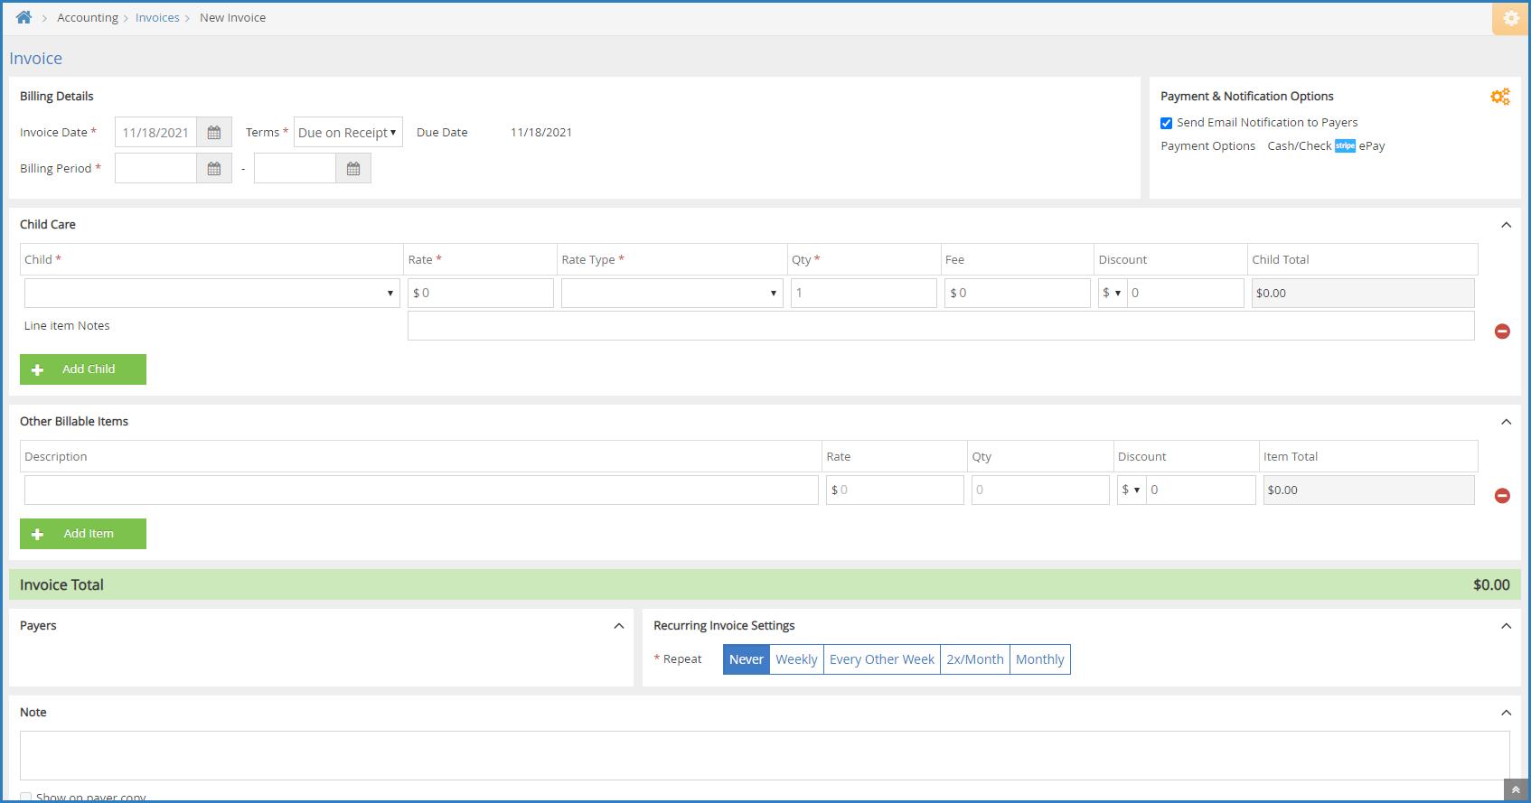Image resolution: width=1531 pixels, height=803 pixels.
Task: Click inside the Note text area
Action: pos(765,755)
